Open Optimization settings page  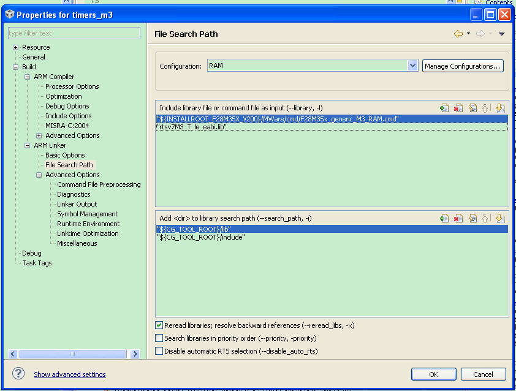(64, 96)
